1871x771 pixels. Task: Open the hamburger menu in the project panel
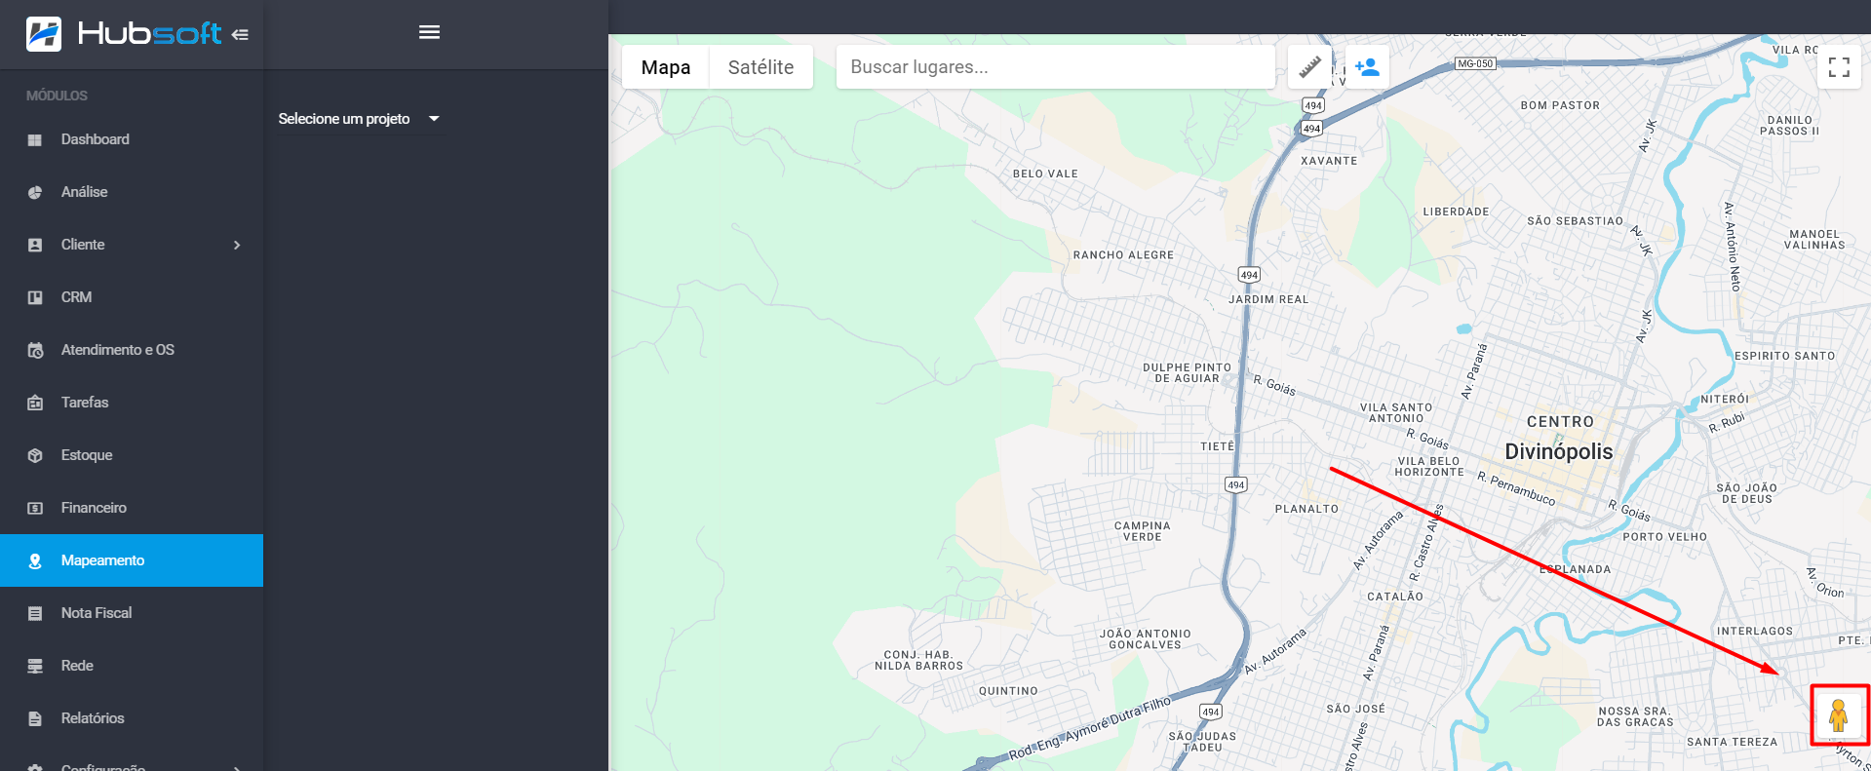(x=429, y=32)
